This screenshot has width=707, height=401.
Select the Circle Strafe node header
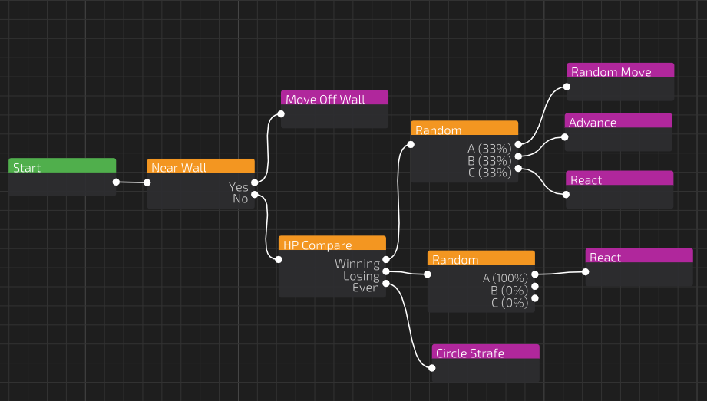[485, 353]
